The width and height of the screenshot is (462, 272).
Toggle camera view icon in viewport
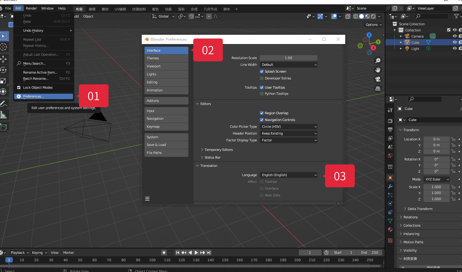click(378, 79)
